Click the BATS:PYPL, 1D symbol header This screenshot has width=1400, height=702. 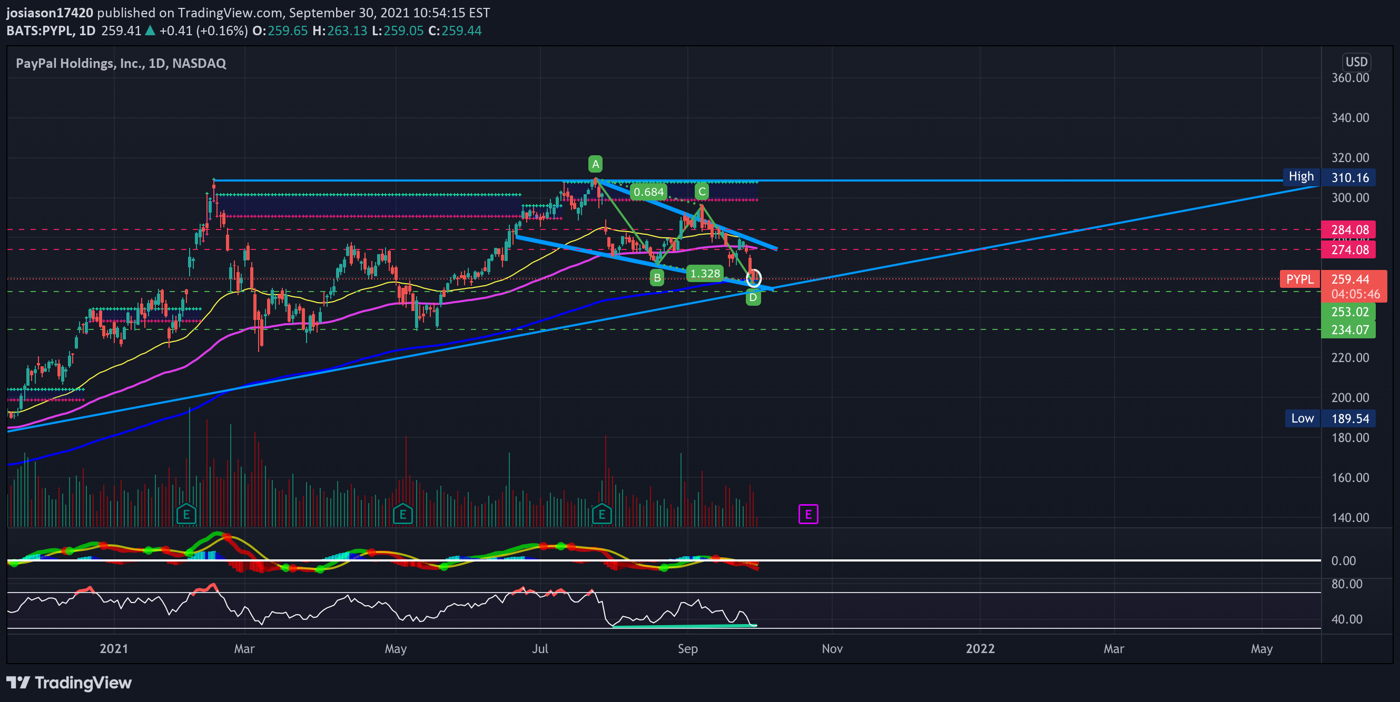(51, 31)
